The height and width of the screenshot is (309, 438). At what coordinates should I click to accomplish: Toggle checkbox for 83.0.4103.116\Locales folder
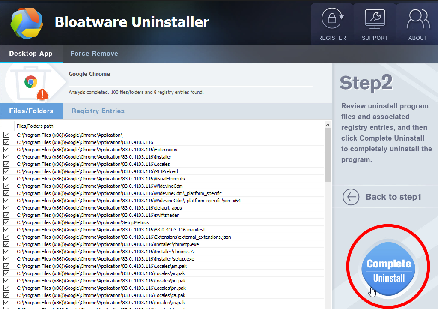(6, 164)
